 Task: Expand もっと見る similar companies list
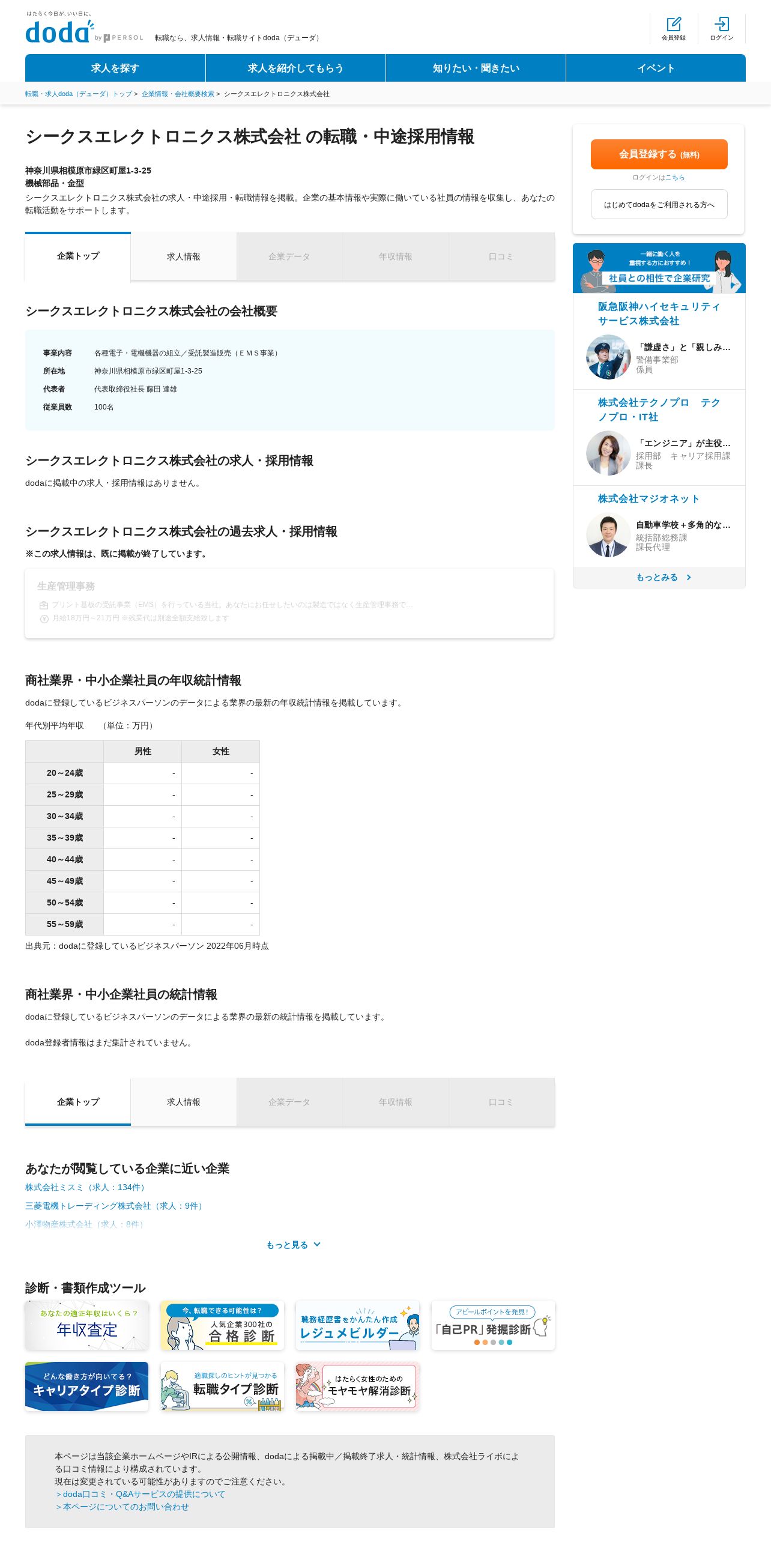(x=294, y=1245)
